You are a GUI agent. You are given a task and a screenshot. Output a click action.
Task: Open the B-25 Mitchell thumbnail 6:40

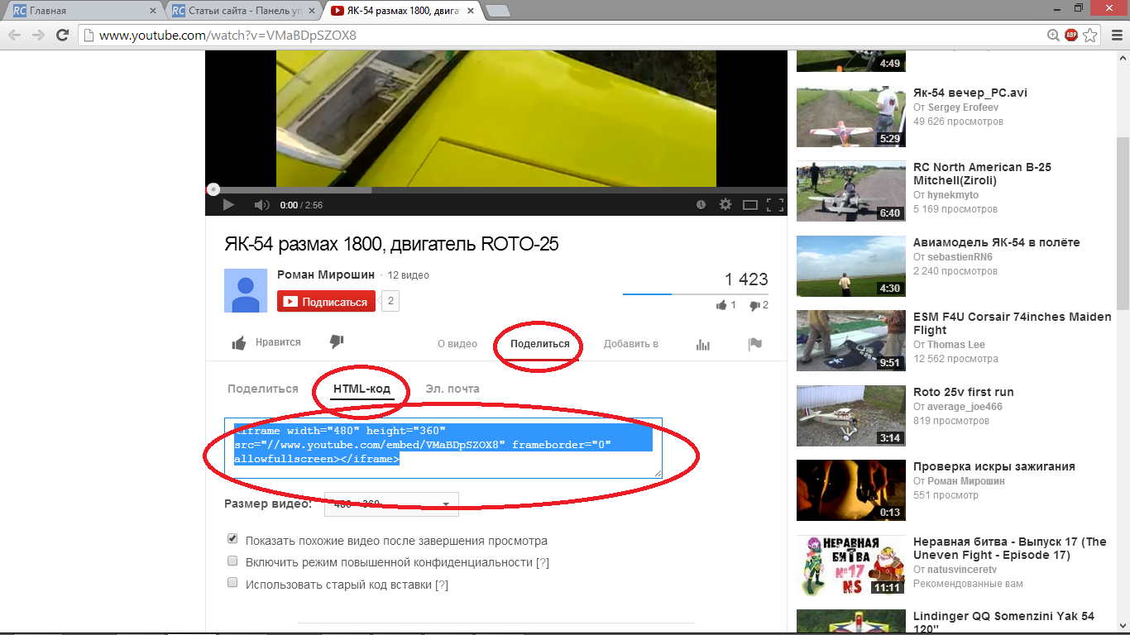850,192
